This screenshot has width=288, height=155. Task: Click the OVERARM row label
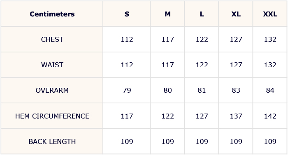tap(52, 90)
